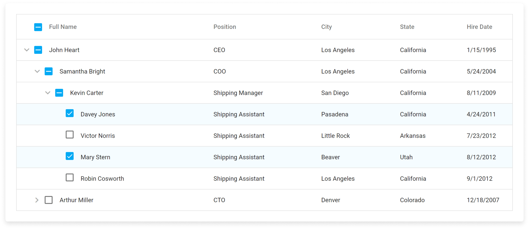Toggle Samantha Bright's row checkbox

click(49, 71)
